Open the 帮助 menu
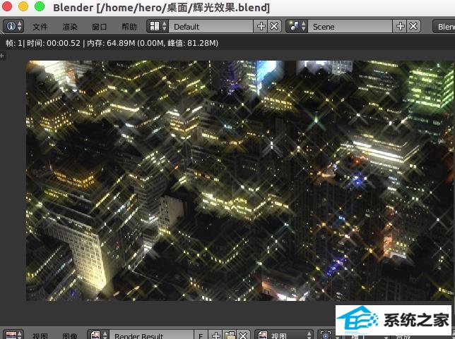This screenshot has width=455, height=339. (x=129, y=27)
